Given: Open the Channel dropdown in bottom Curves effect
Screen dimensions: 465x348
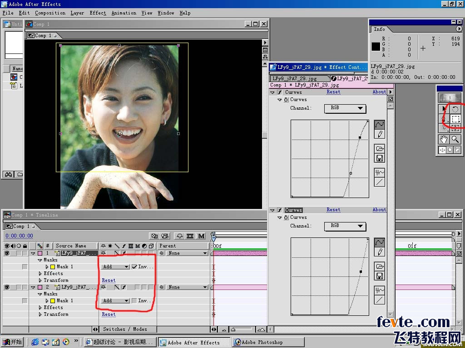Looking at the screenshot, I should [345, 226].
